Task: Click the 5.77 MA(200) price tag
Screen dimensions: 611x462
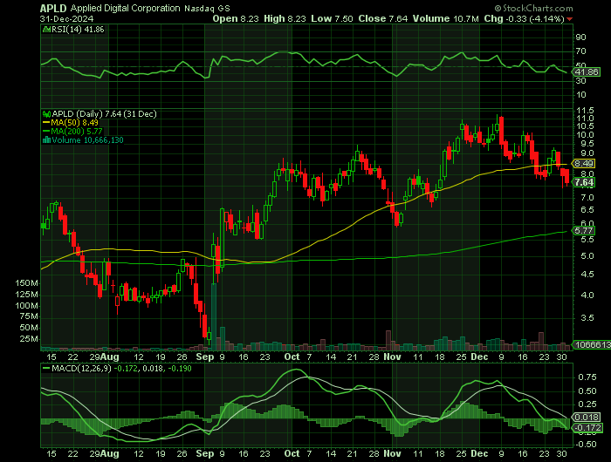Action: tap(584, 230)
